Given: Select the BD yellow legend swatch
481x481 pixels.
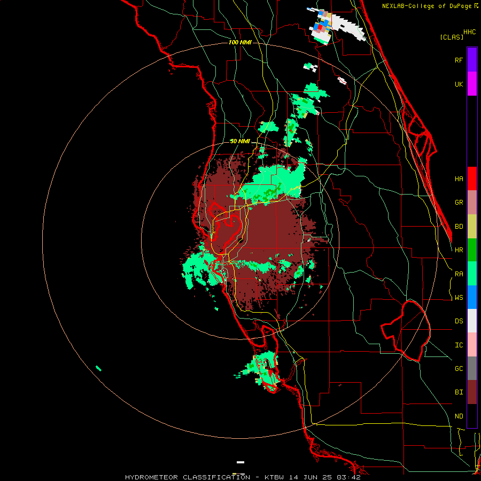Looking at the screenshot, I should click(472, 227).
